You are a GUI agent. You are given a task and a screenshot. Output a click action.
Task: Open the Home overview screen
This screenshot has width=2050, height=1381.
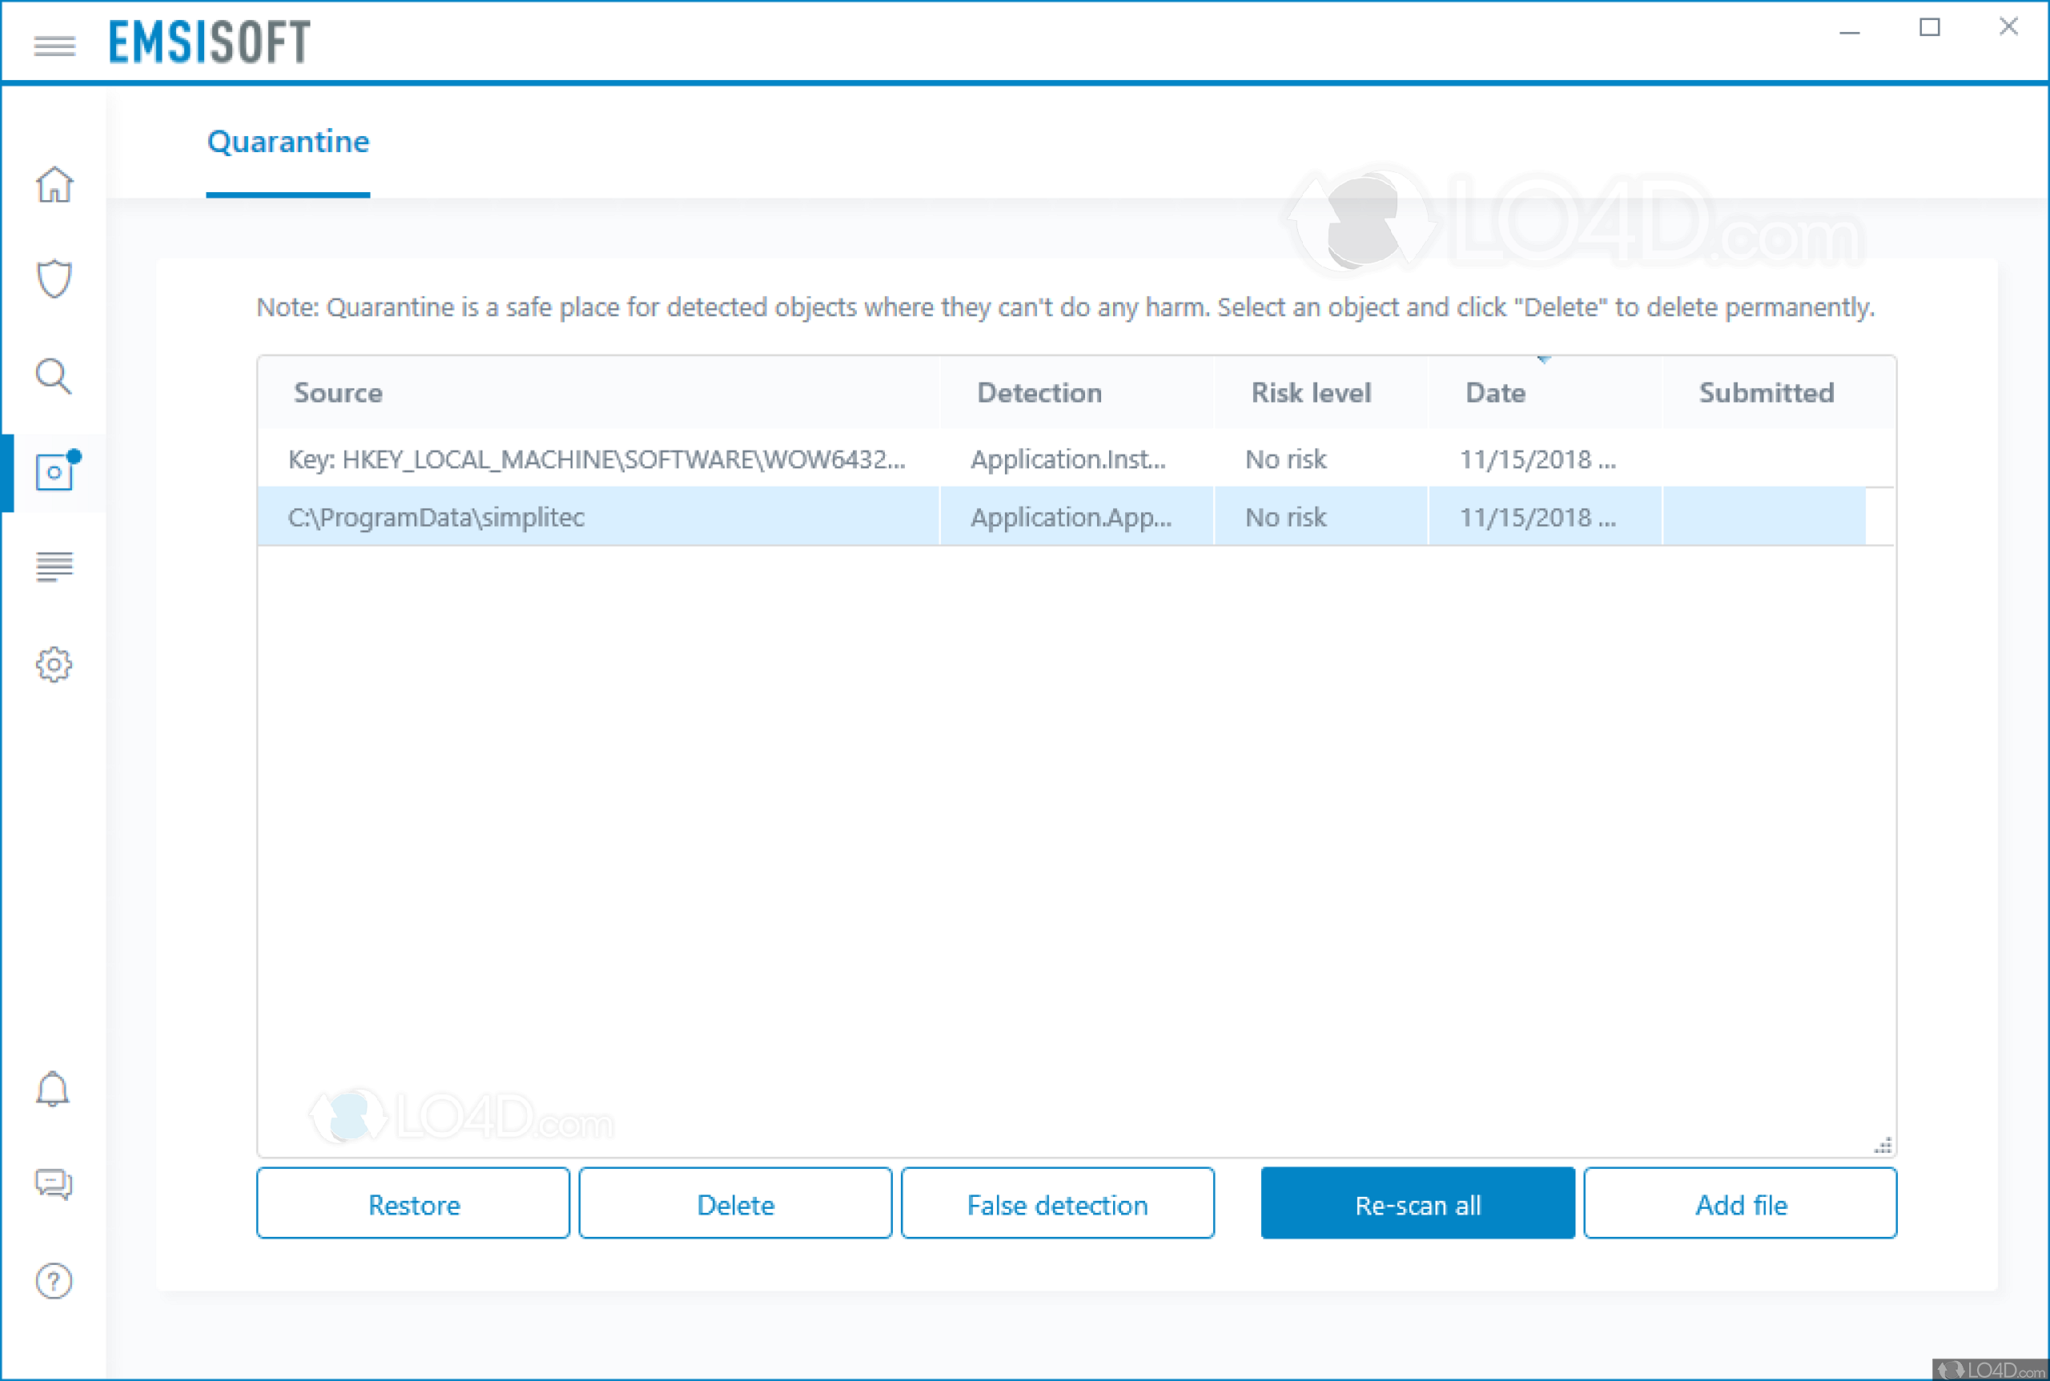54,186
